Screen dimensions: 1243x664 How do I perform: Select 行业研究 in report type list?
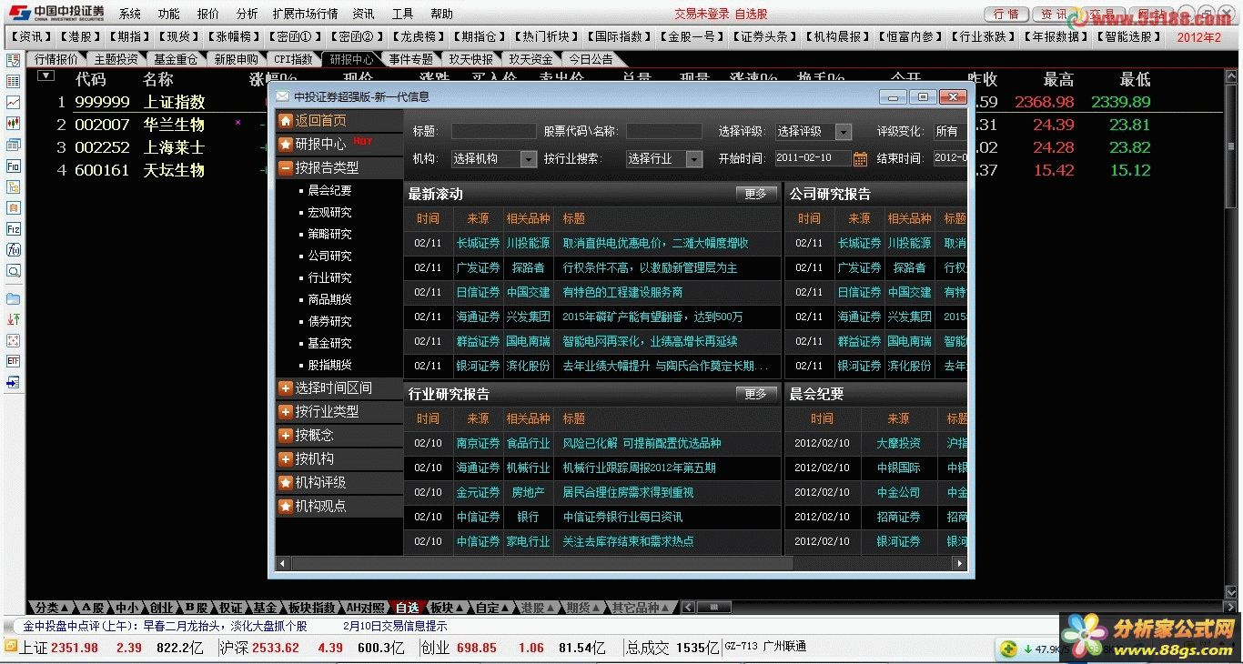click(x=329, y=277)
